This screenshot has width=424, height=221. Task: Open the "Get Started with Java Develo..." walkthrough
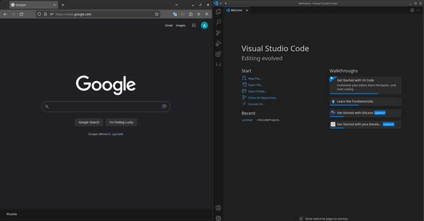point(365,124)
